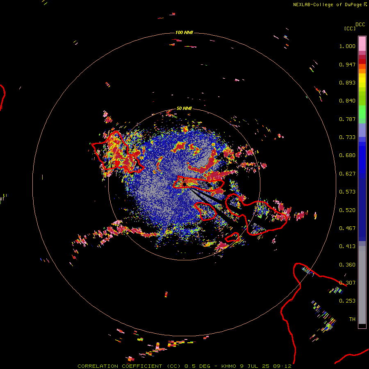Click the 0.893 scale value
Screen dimensions: 369x369
click(347, 82)
